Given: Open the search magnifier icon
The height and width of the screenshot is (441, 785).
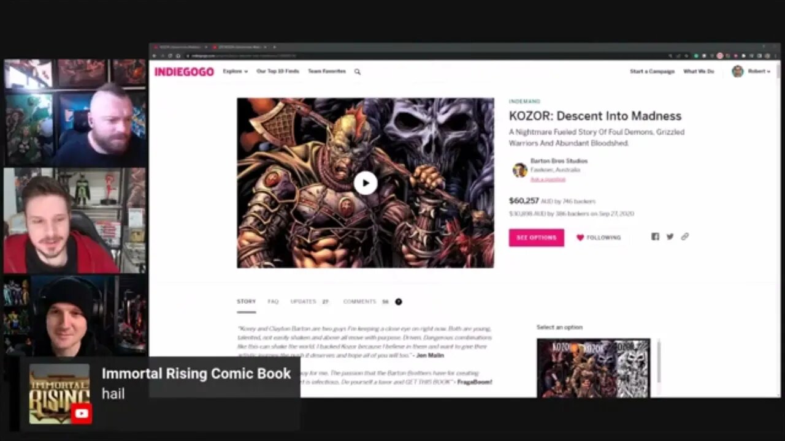Looking at the screenshot, I should point(358,72).
